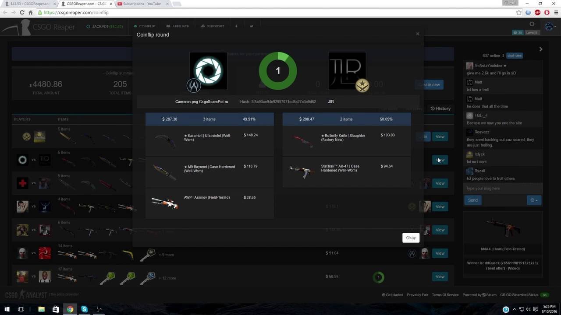Open the Jackpot nav item

pos(104,27)
